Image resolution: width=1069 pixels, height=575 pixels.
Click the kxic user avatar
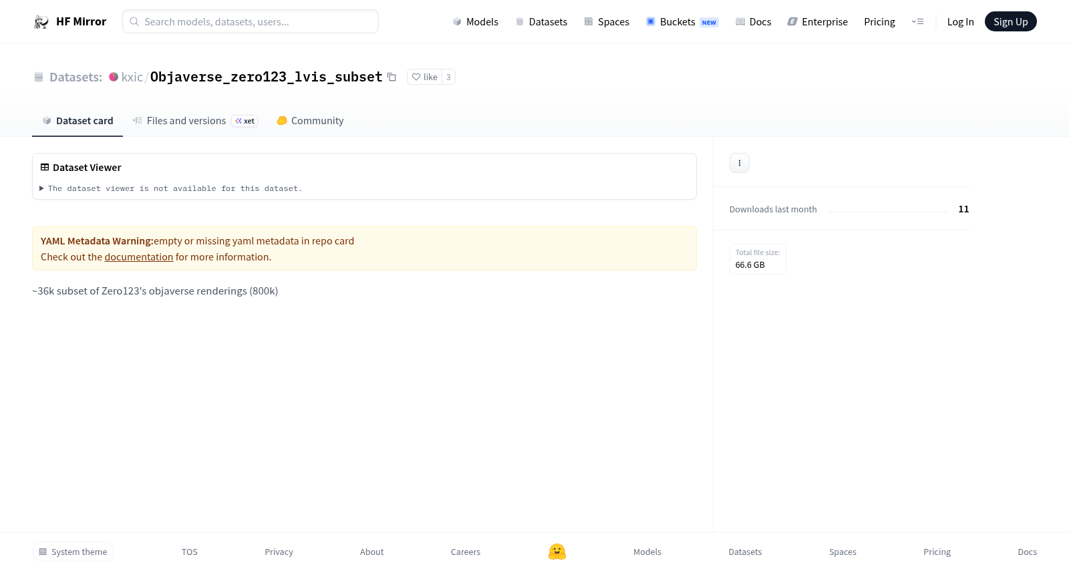(x=114, y=77)
